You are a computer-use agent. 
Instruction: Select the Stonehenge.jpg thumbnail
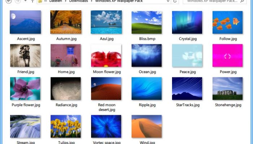tap(227, 89)
